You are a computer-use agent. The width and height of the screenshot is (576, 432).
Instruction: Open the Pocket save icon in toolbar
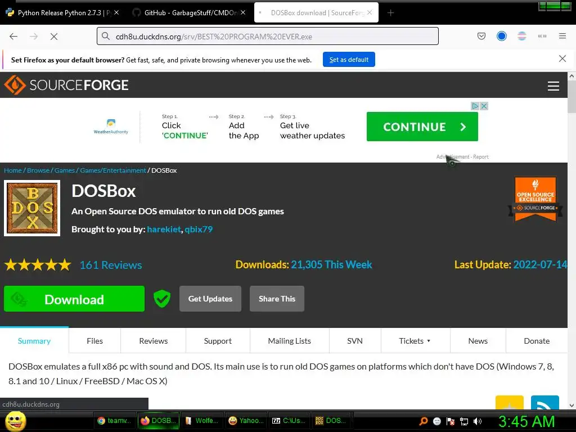[481, 36]
